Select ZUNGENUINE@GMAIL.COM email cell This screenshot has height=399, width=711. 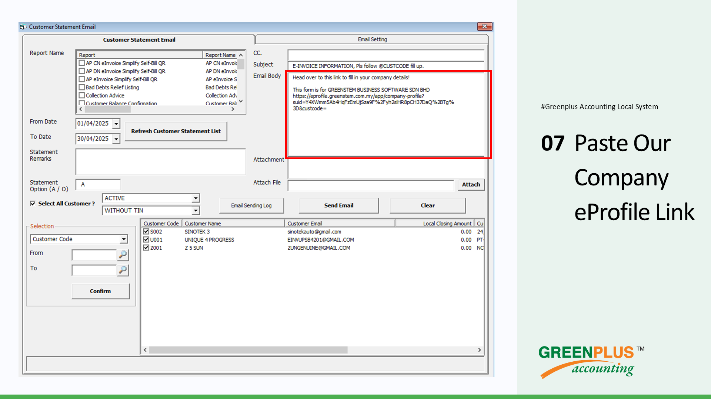pyautogui.click(x=319, y=248)
